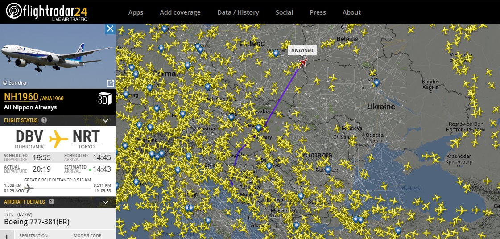Screen dimensions: 500x239
Task: Click the airport pin at Bucharest
Action: pos(328,169)
